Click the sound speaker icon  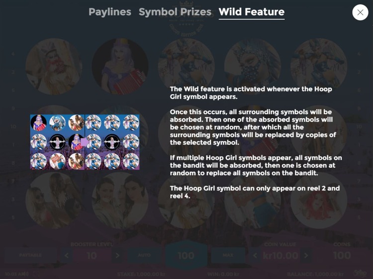pos(26,274)
